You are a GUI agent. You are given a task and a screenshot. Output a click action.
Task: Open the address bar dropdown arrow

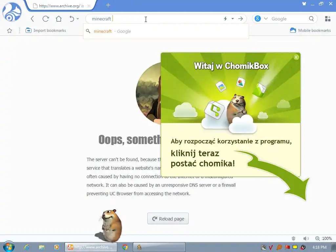[x=233, y=19]
